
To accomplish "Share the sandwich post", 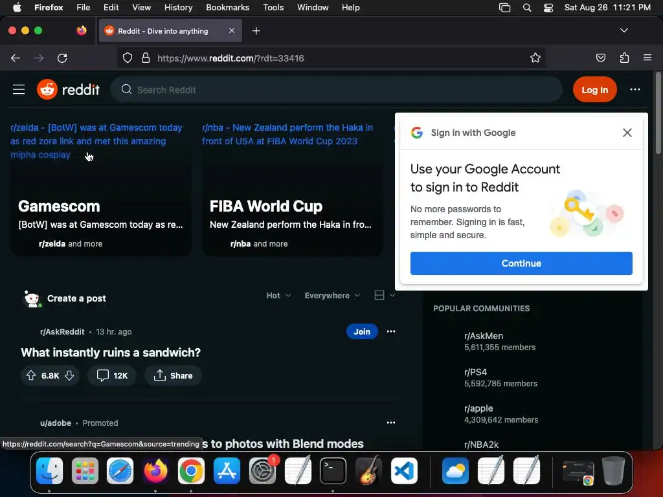I will pyautogui.click(x=173, y=375).
